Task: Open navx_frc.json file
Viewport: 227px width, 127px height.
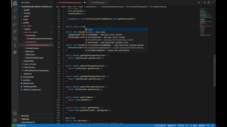Action: [36, 64]
